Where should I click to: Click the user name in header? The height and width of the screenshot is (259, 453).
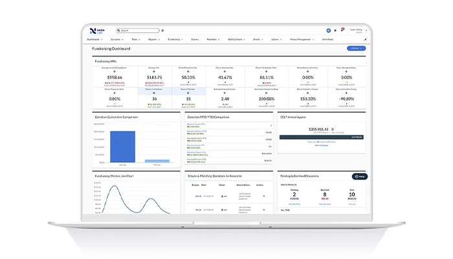(x=356, y=30)
